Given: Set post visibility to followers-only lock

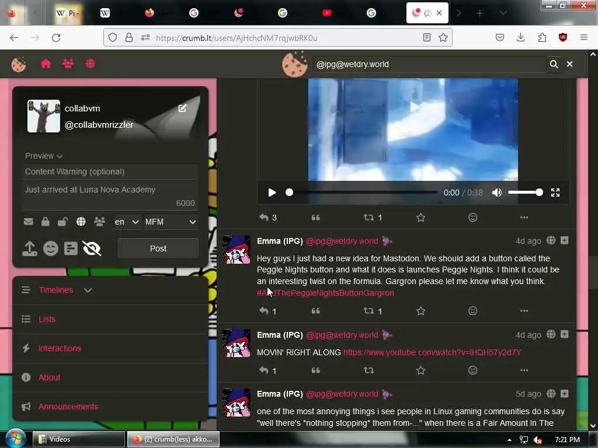Looking at the screenshot, I should [x=46, y=222].
